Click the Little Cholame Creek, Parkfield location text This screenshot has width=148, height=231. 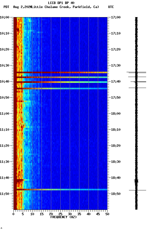(x=65, y=7)
